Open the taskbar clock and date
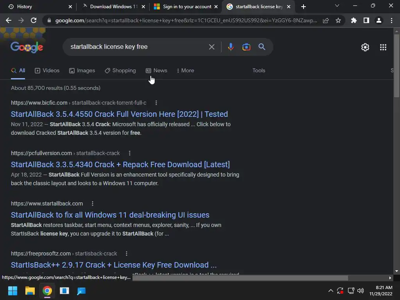Viewport: 400px width, 300px height. coord(381,291)
